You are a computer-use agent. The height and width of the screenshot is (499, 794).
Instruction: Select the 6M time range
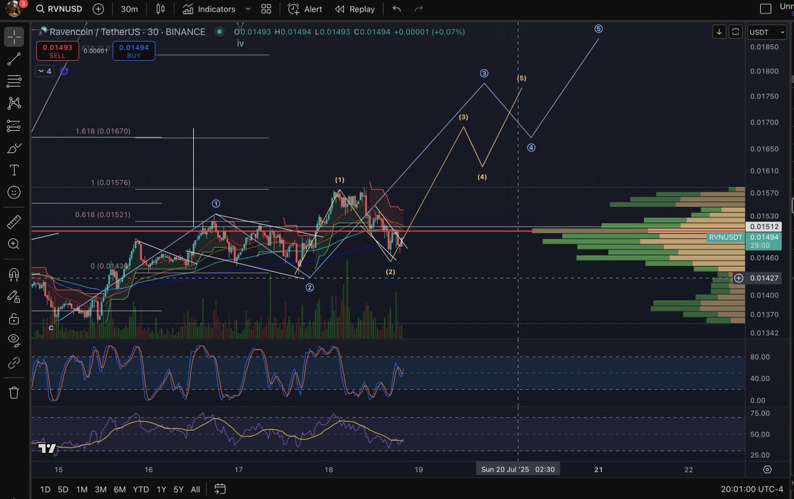[120, 489]
